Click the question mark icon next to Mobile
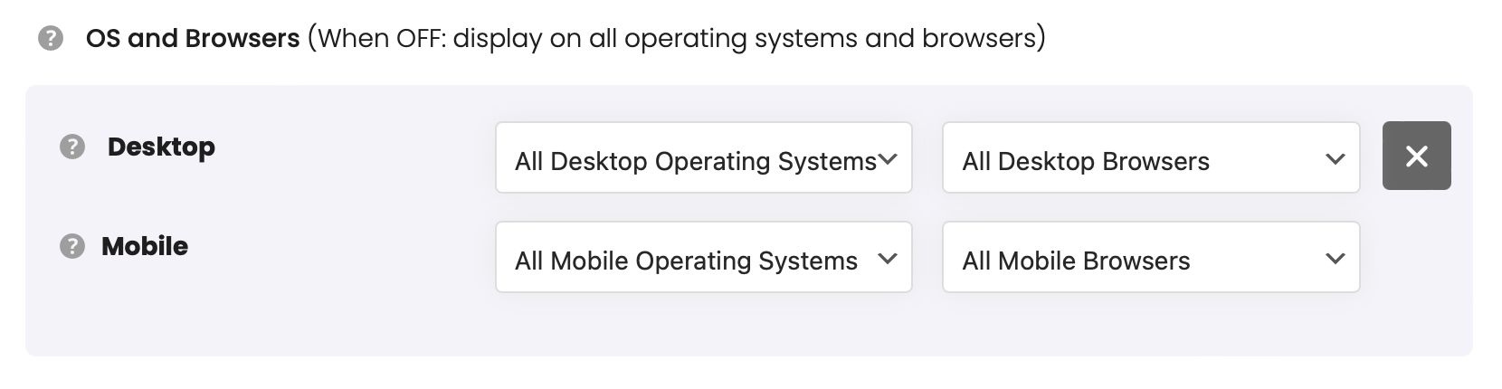The image size is (1502, 389). (72, 246)
